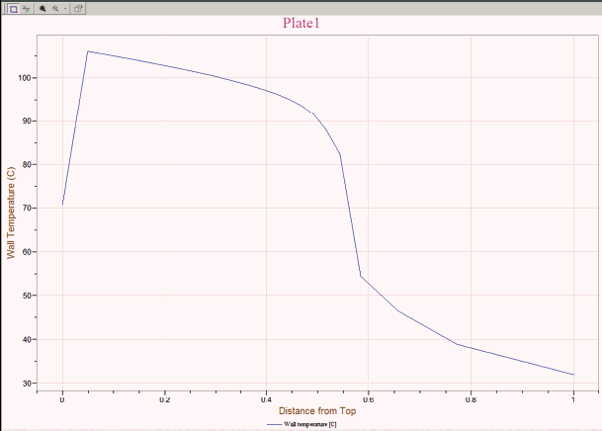Click the Wall temperature [C] legend entry
This screenshot has width=602, height=431.
(301, 424)
